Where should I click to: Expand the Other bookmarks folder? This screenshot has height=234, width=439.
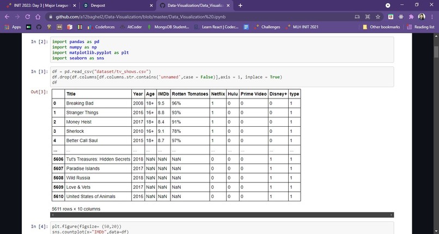click(x=381, y=27)
